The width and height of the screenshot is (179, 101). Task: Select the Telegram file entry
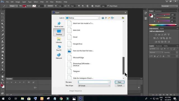coord(74,71)
